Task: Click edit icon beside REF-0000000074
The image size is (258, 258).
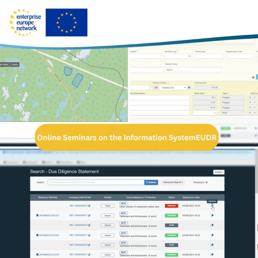Action: click(x=89, y=206)
